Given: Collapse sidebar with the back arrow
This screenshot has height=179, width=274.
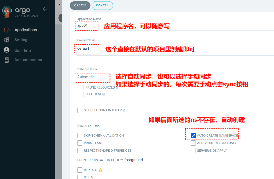Looking at the screenshot, I should pos(45,9).
